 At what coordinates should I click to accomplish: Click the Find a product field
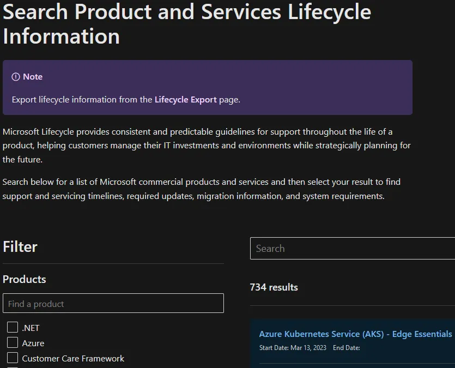pyautogui.click(x=113, y=303)
